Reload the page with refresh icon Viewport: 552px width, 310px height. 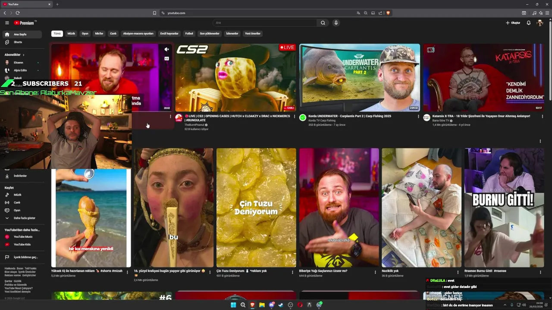coord(18,13)
